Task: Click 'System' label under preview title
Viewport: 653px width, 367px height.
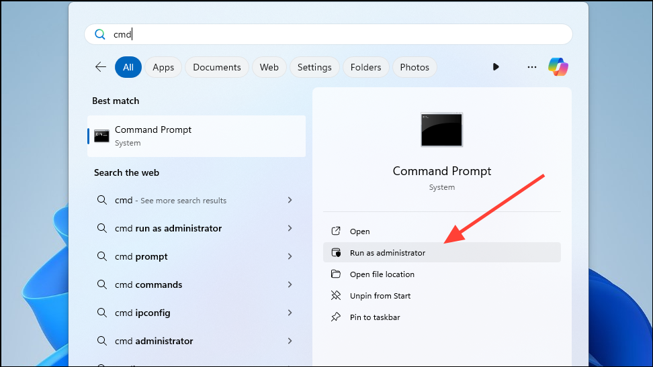Action: pos(442,187)
